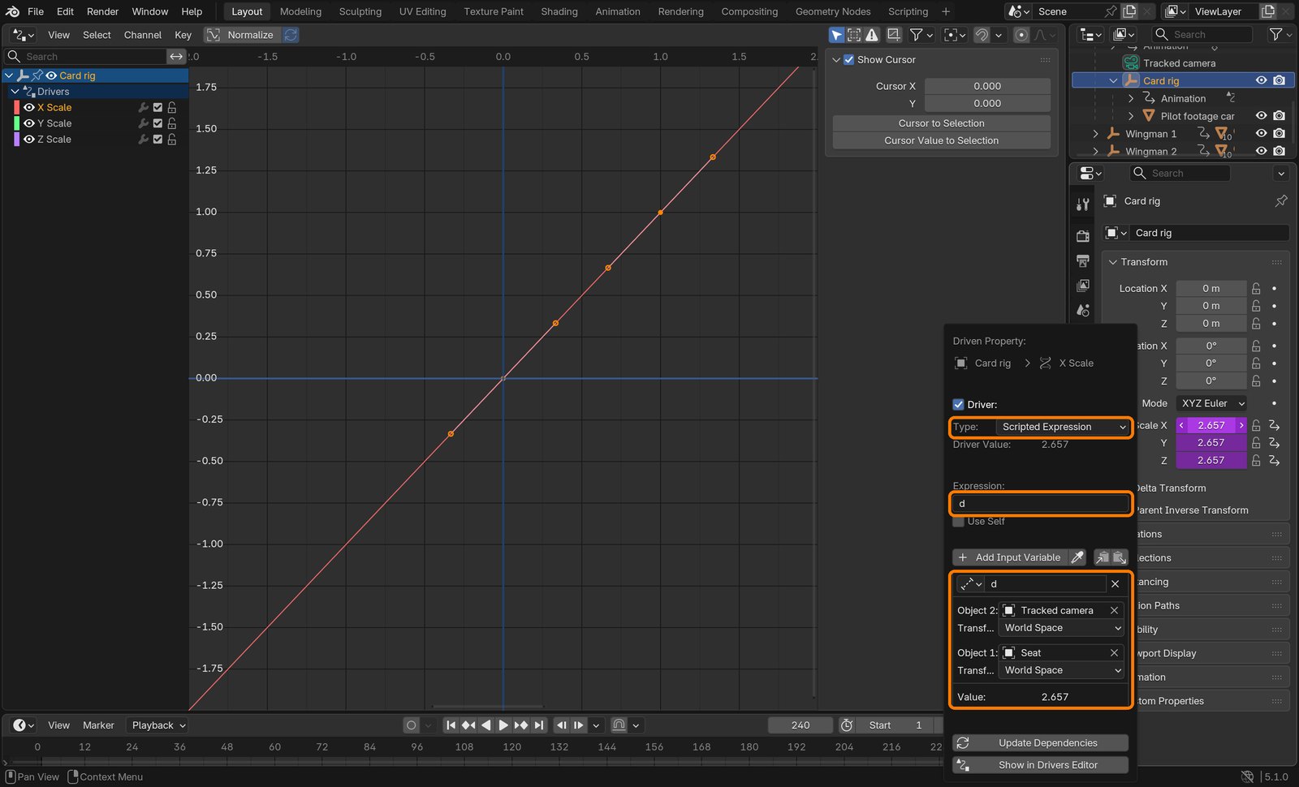
Task: Click the normalize auto-refresh icon
Action: (x=291, y=35)
